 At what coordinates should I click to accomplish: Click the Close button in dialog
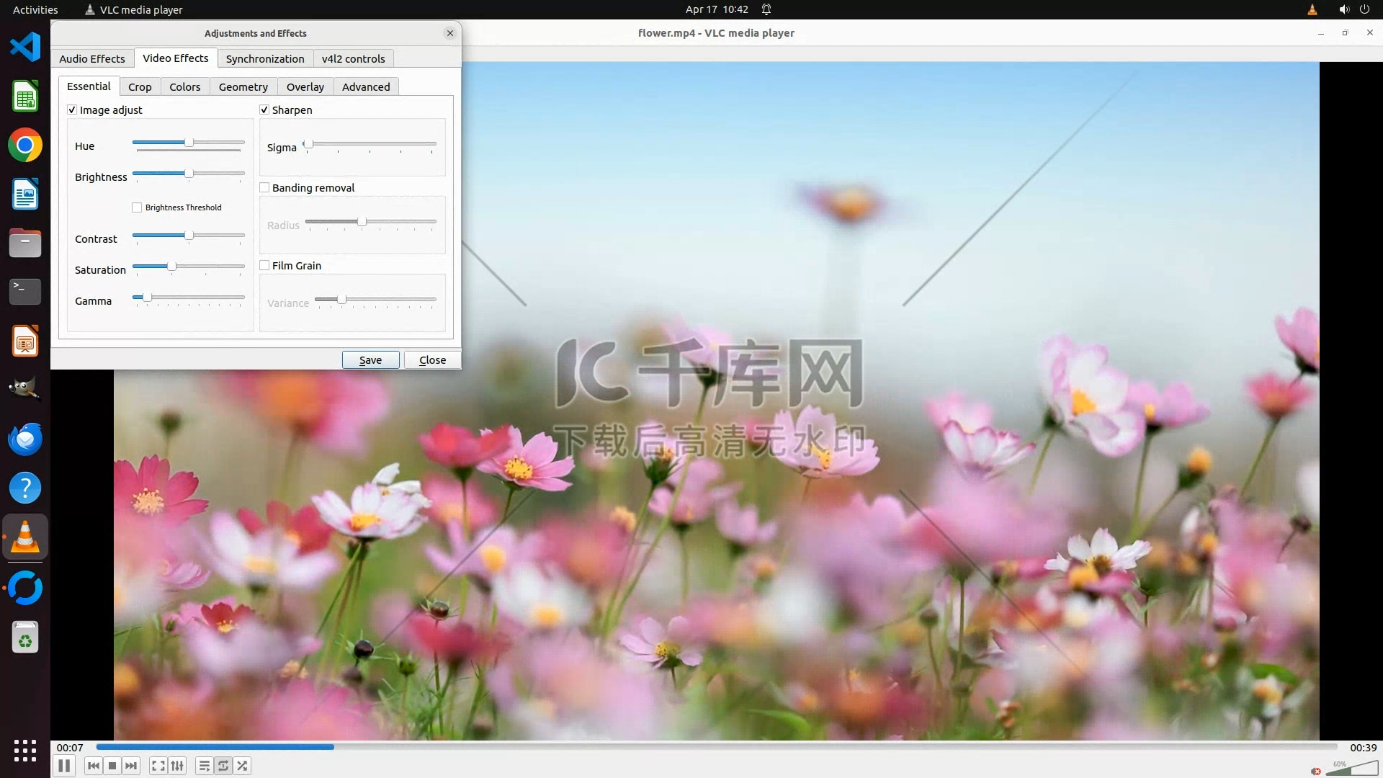coord(432,359)
